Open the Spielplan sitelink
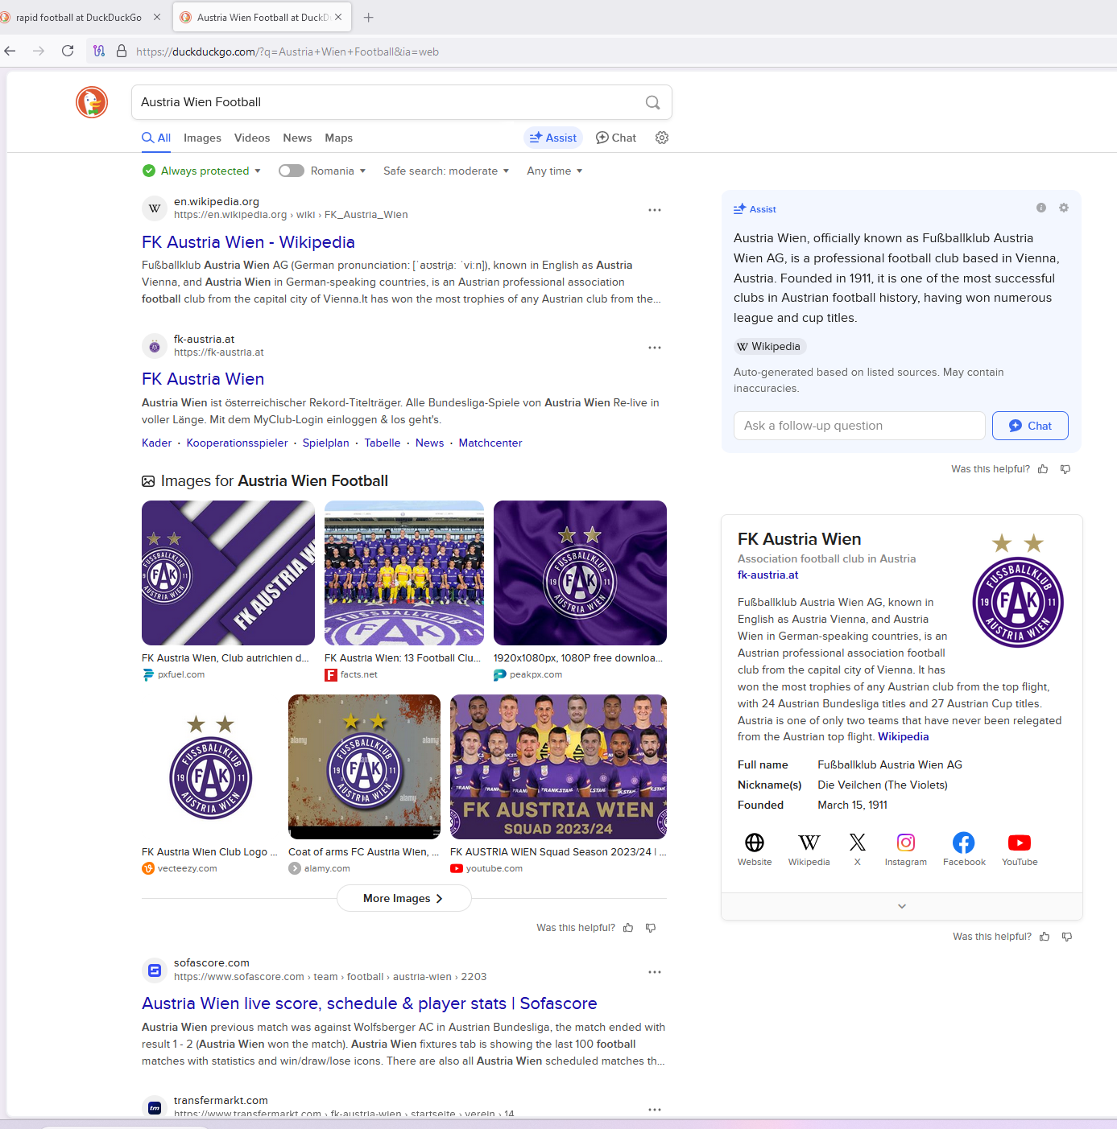Viewport: 1117px width, 1129px height. click(x=326, y=443)
